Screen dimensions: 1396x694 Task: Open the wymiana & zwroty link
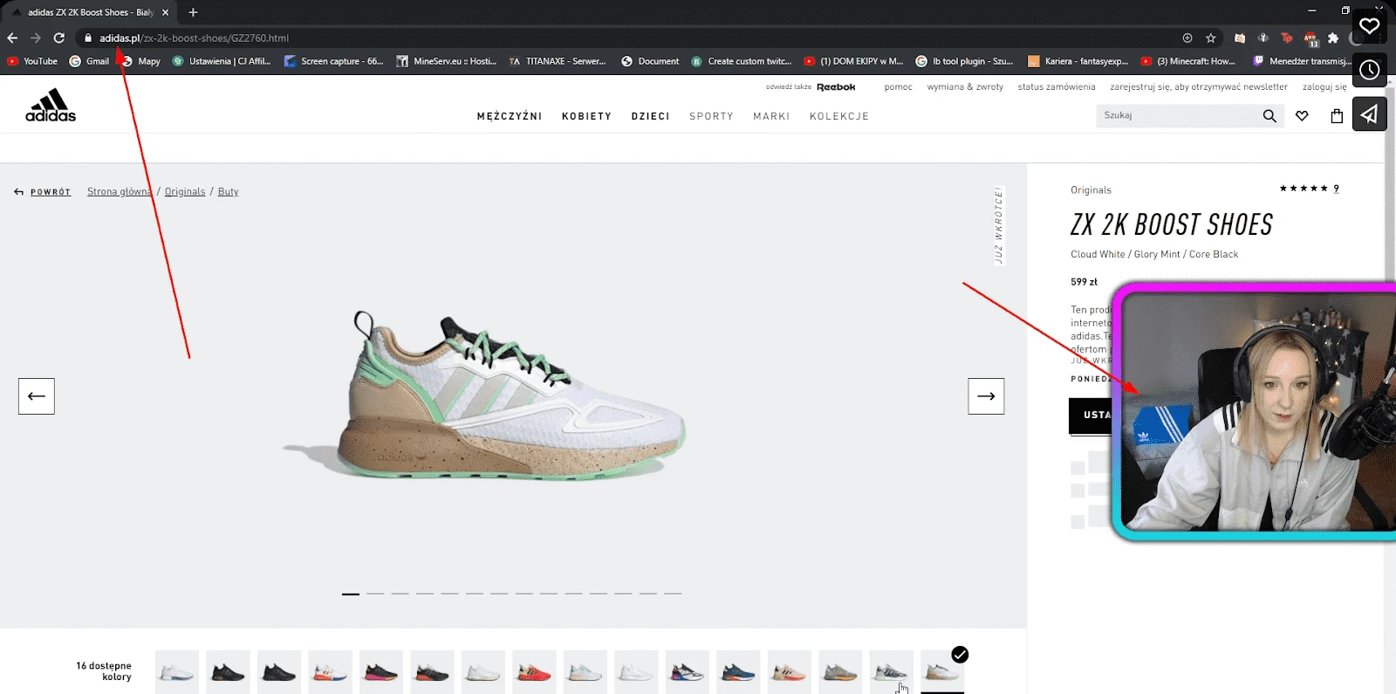[x=965, y=87]
